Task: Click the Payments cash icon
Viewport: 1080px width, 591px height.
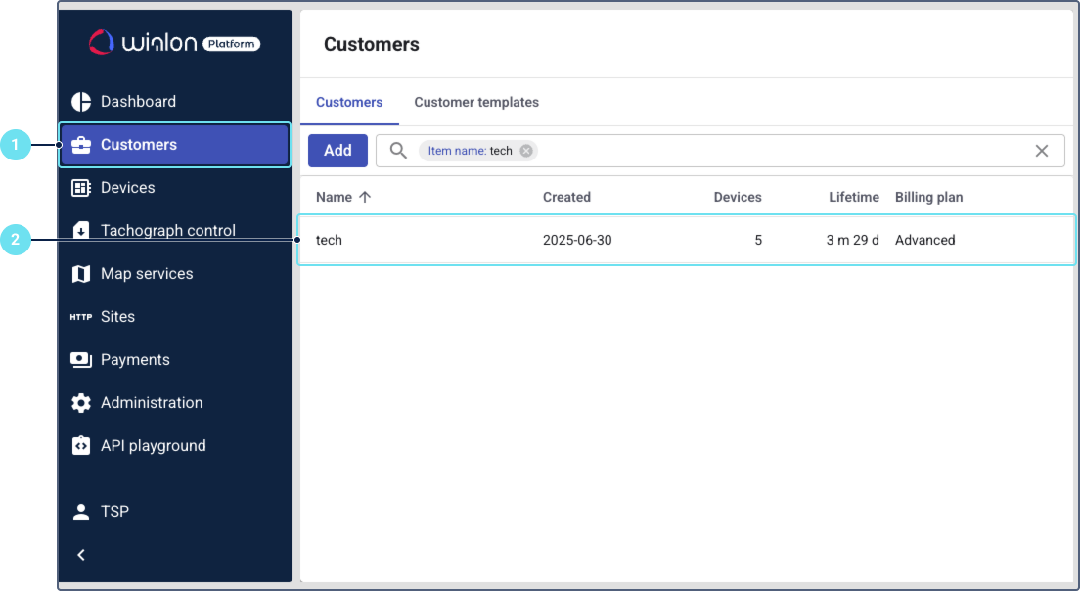Action: pos(81,360)
